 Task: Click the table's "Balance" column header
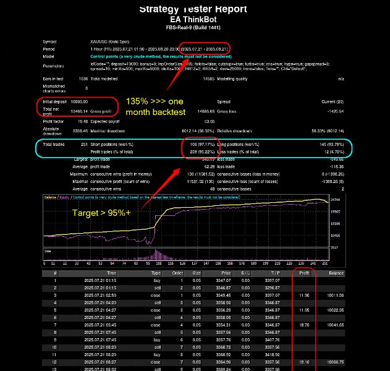click(x=336, y=273)
